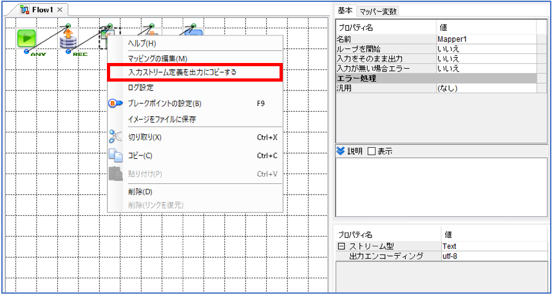This screenshot has width=552, height=295.
Task: Click the upper 値 column header
Action: tap(486, 27)
